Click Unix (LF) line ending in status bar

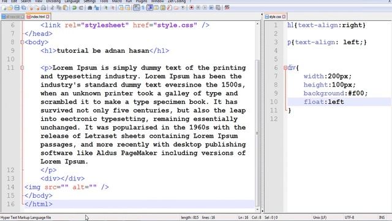320,217
